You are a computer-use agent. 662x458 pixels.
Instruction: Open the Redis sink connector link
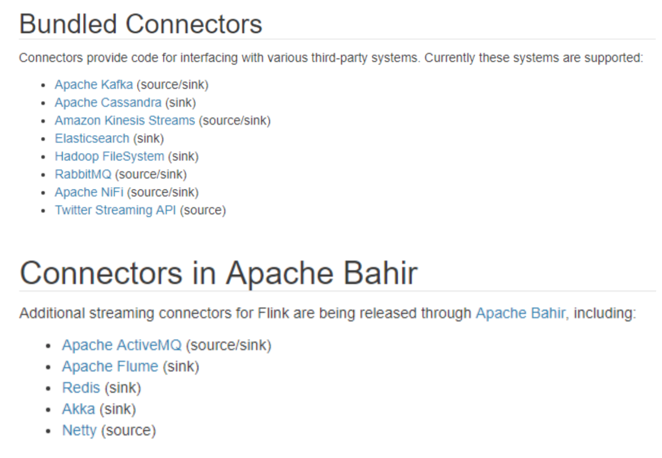point(81,388)
